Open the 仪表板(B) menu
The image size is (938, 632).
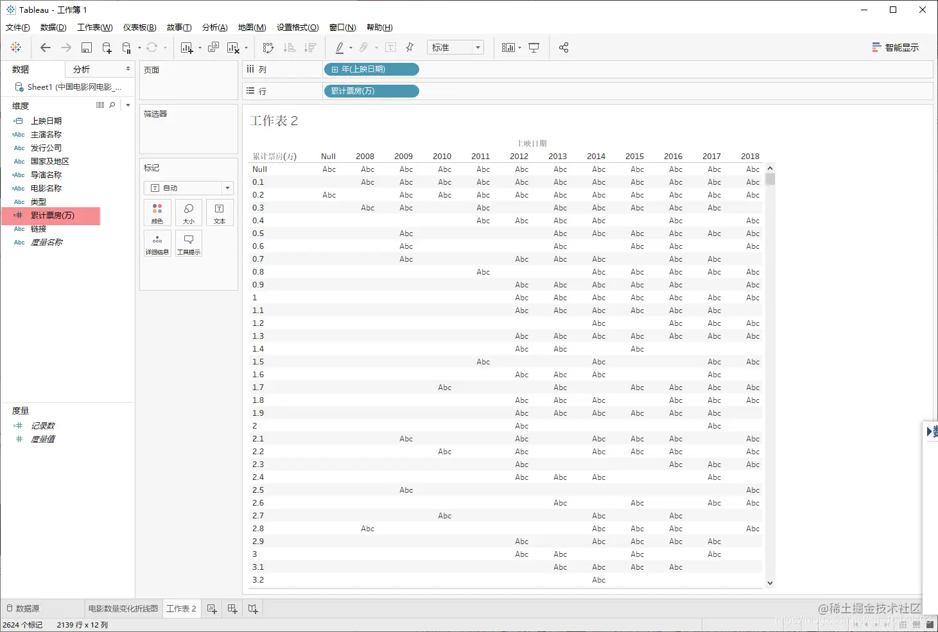coord(140,27)
